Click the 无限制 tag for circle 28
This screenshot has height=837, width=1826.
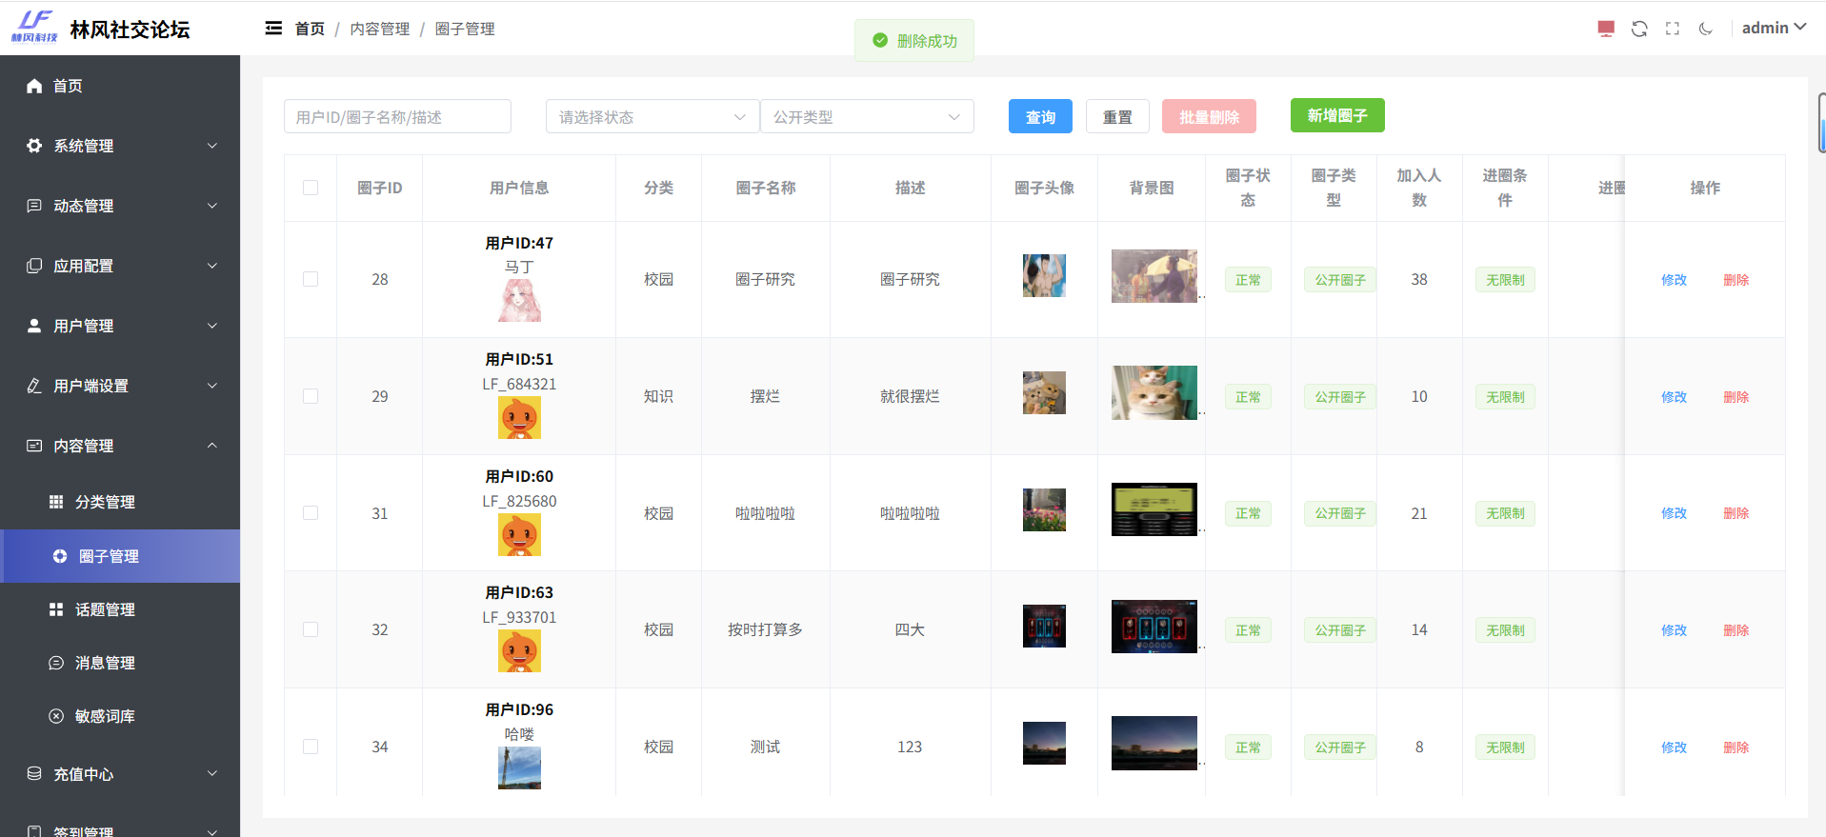(1505, 280)
